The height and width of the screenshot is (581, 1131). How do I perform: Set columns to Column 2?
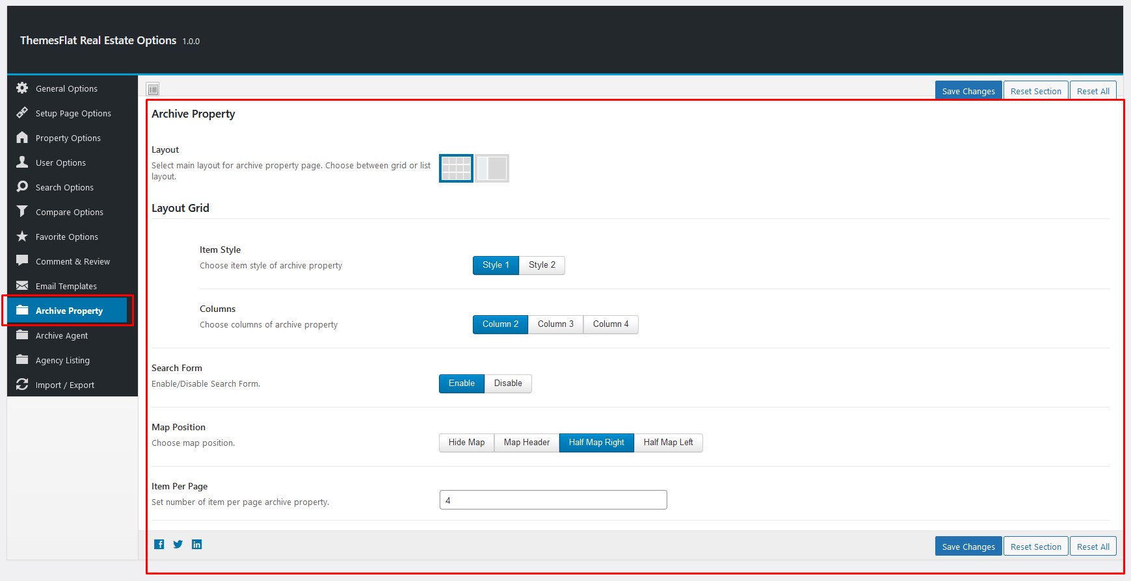pyautogui.click(x=500, y=324)
